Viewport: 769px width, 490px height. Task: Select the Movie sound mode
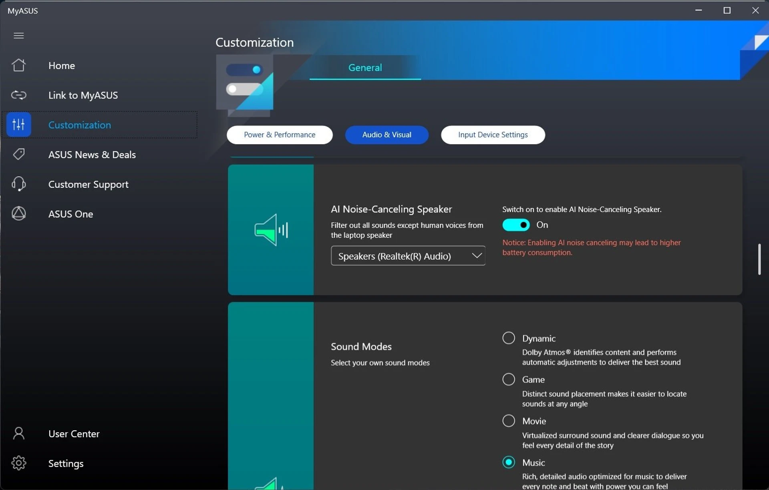[x=509, y=421]
